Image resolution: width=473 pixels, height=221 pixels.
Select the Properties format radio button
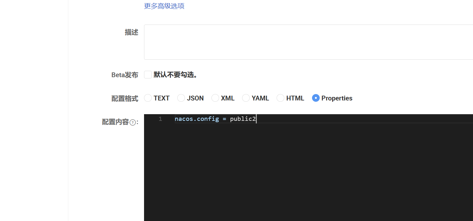(316, 98)
